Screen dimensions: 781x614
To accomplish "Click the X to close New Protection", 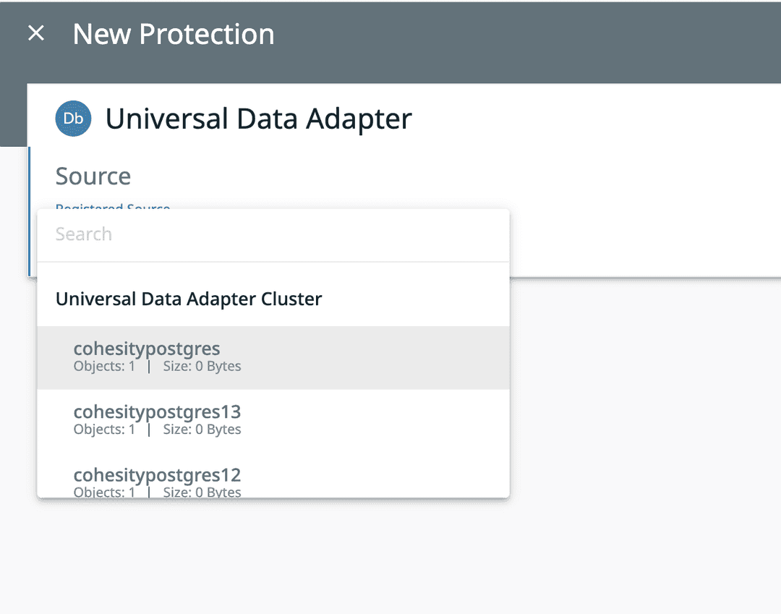I will 35,33.
